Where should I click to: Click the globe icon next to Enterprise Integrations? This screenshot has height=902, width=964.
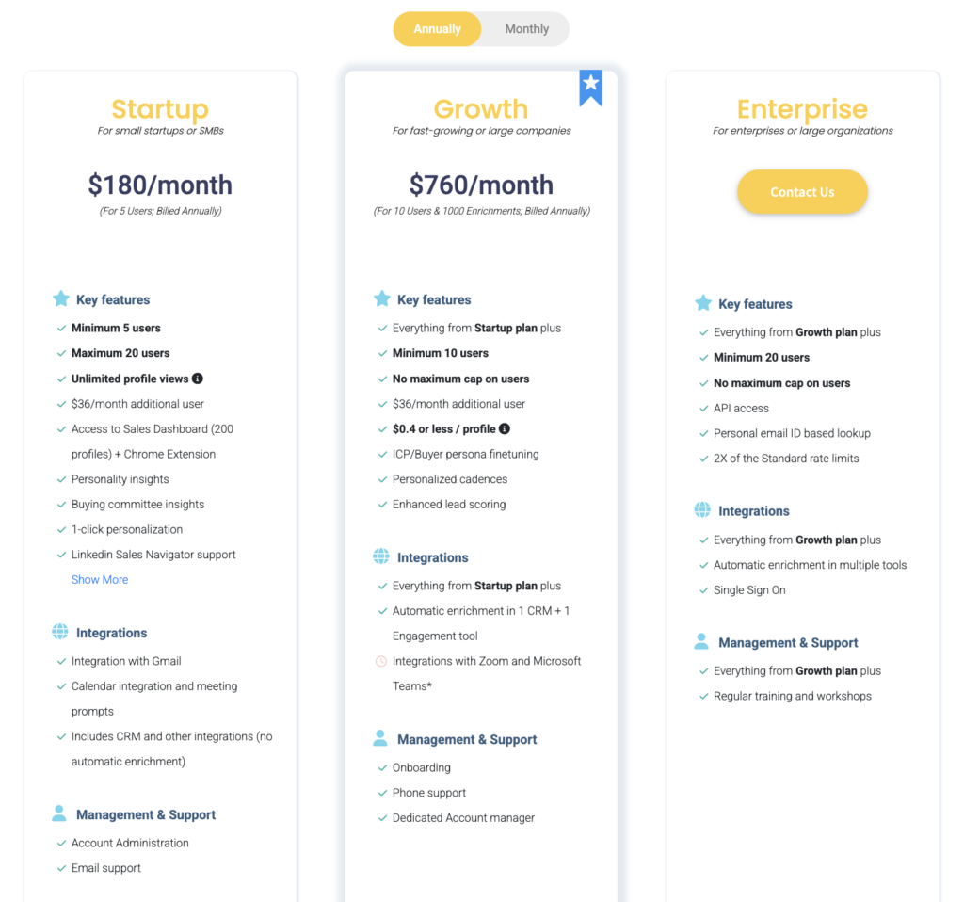tap(702, 509)
